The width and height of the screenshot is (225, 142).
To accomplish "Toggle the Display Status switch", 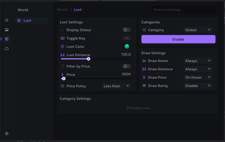I will point(127,30).
